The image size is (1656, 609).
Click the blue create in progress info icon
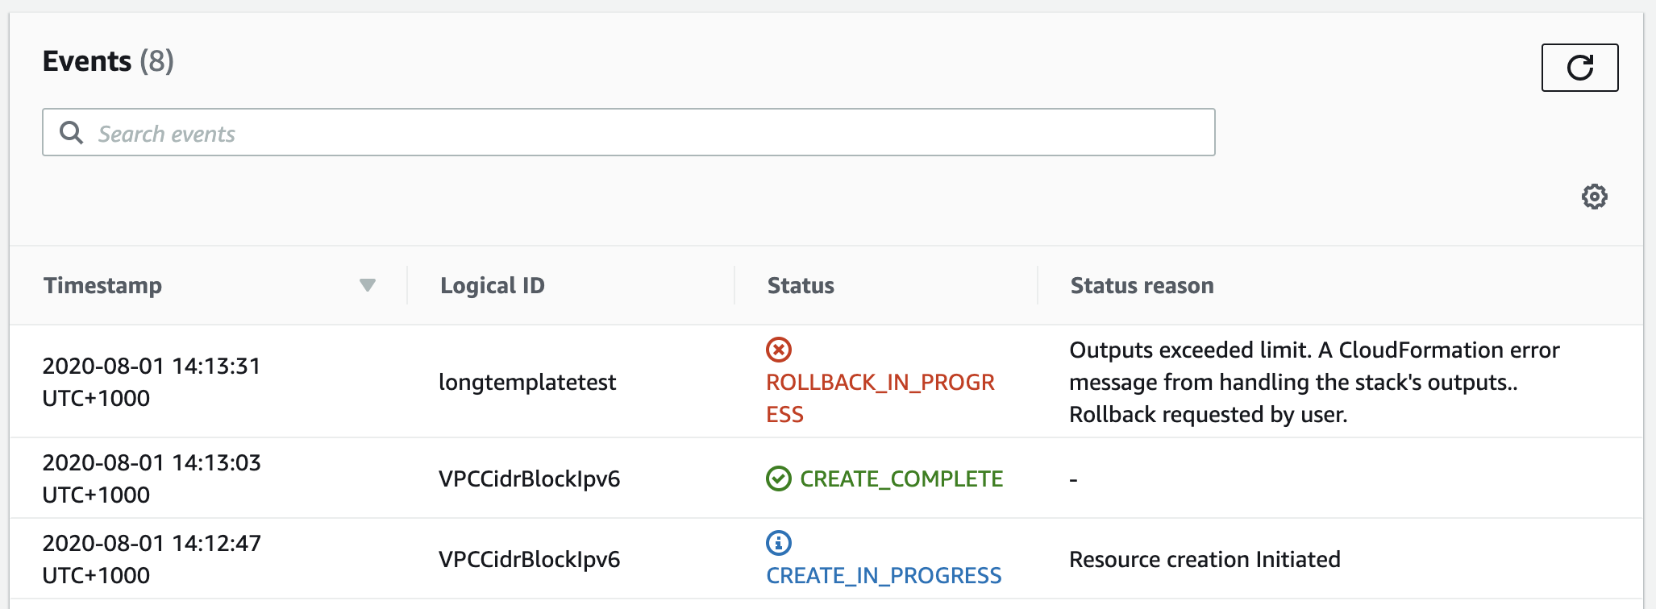click(x=778, y=543)
